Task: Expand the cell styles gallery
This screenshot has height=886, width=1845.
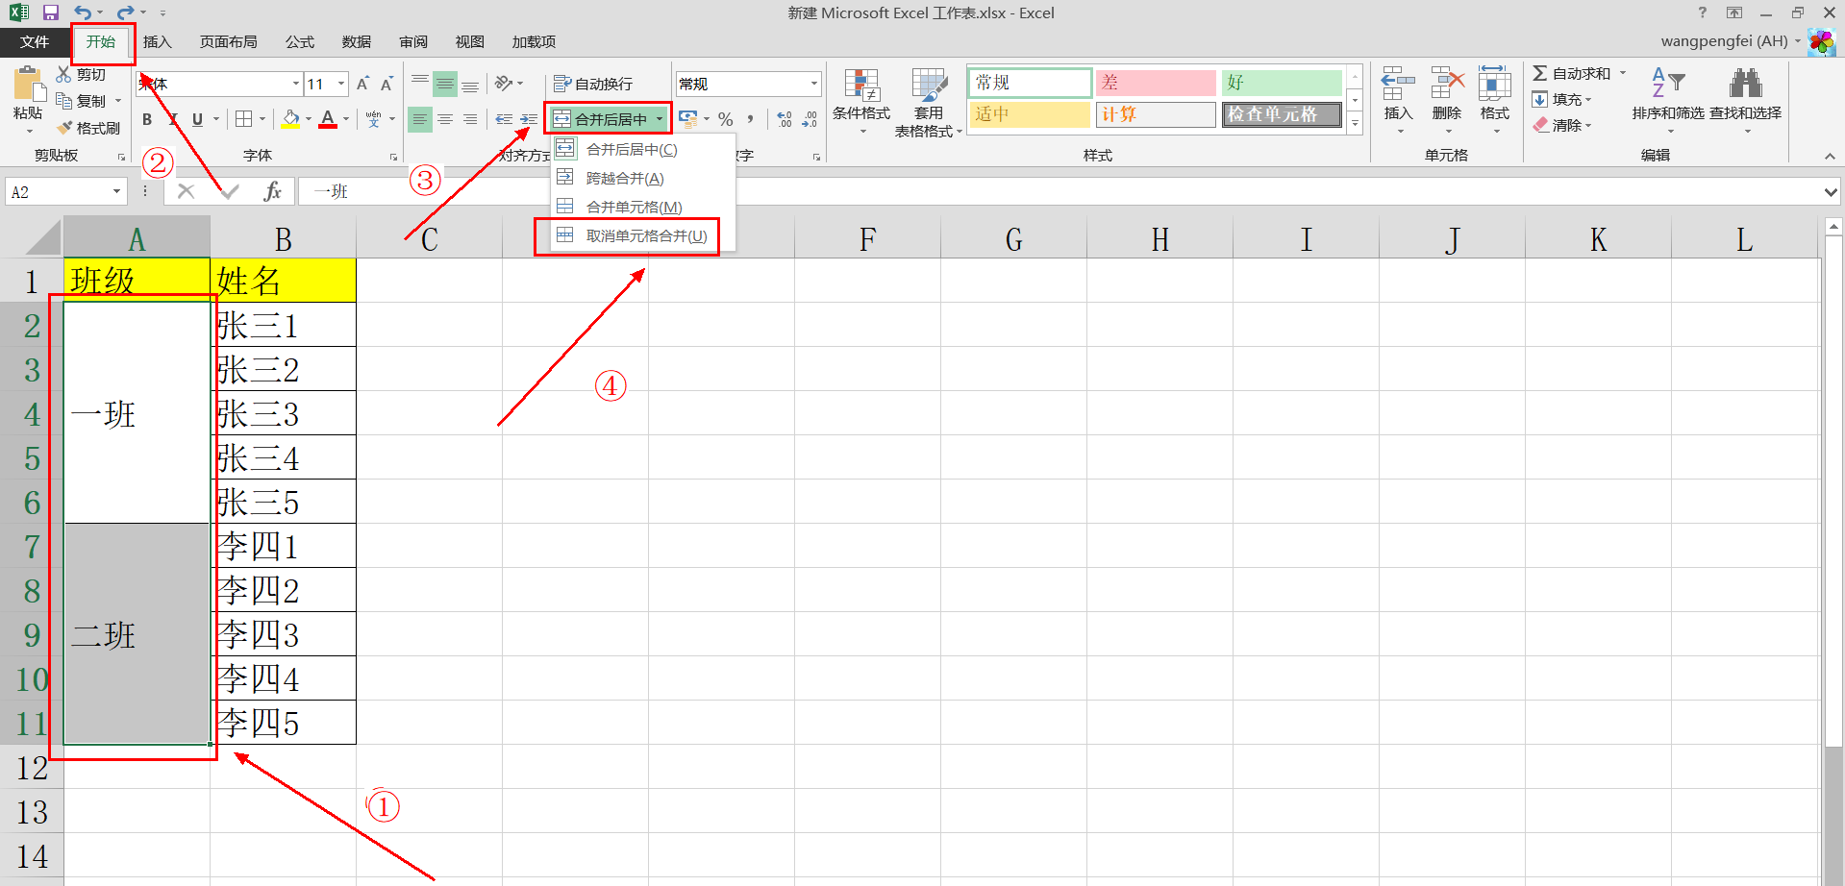Action: tap(1355, 123)
